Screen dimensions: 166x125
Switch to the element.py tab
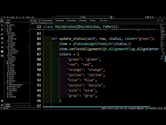coord(84,20)
